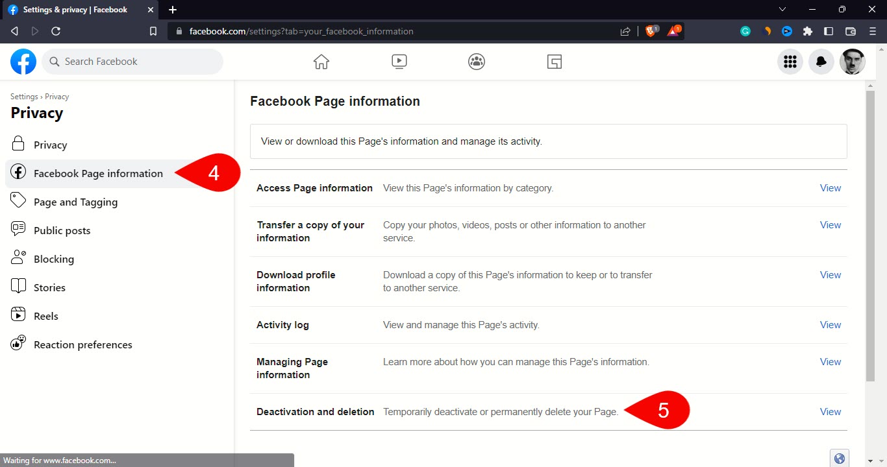Open the Gaming icon in top navigation

(554, 62)
